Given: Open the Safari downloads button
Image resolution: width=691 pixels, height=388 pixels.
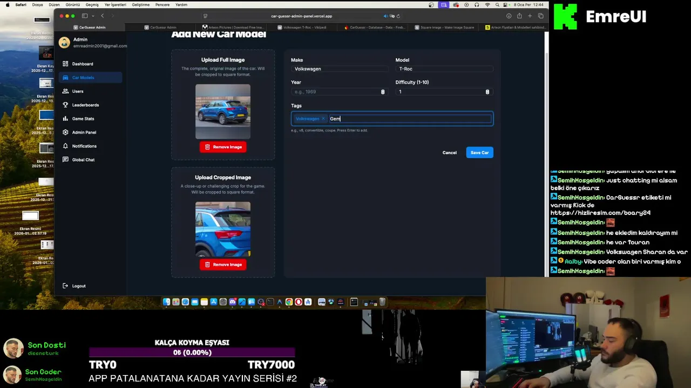Looking at the screenshot, I should click(509, 16).
